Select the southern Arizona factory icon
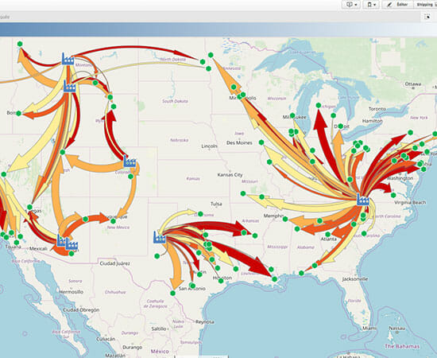Viewport: 437px width, 358px height. (72, 245)
